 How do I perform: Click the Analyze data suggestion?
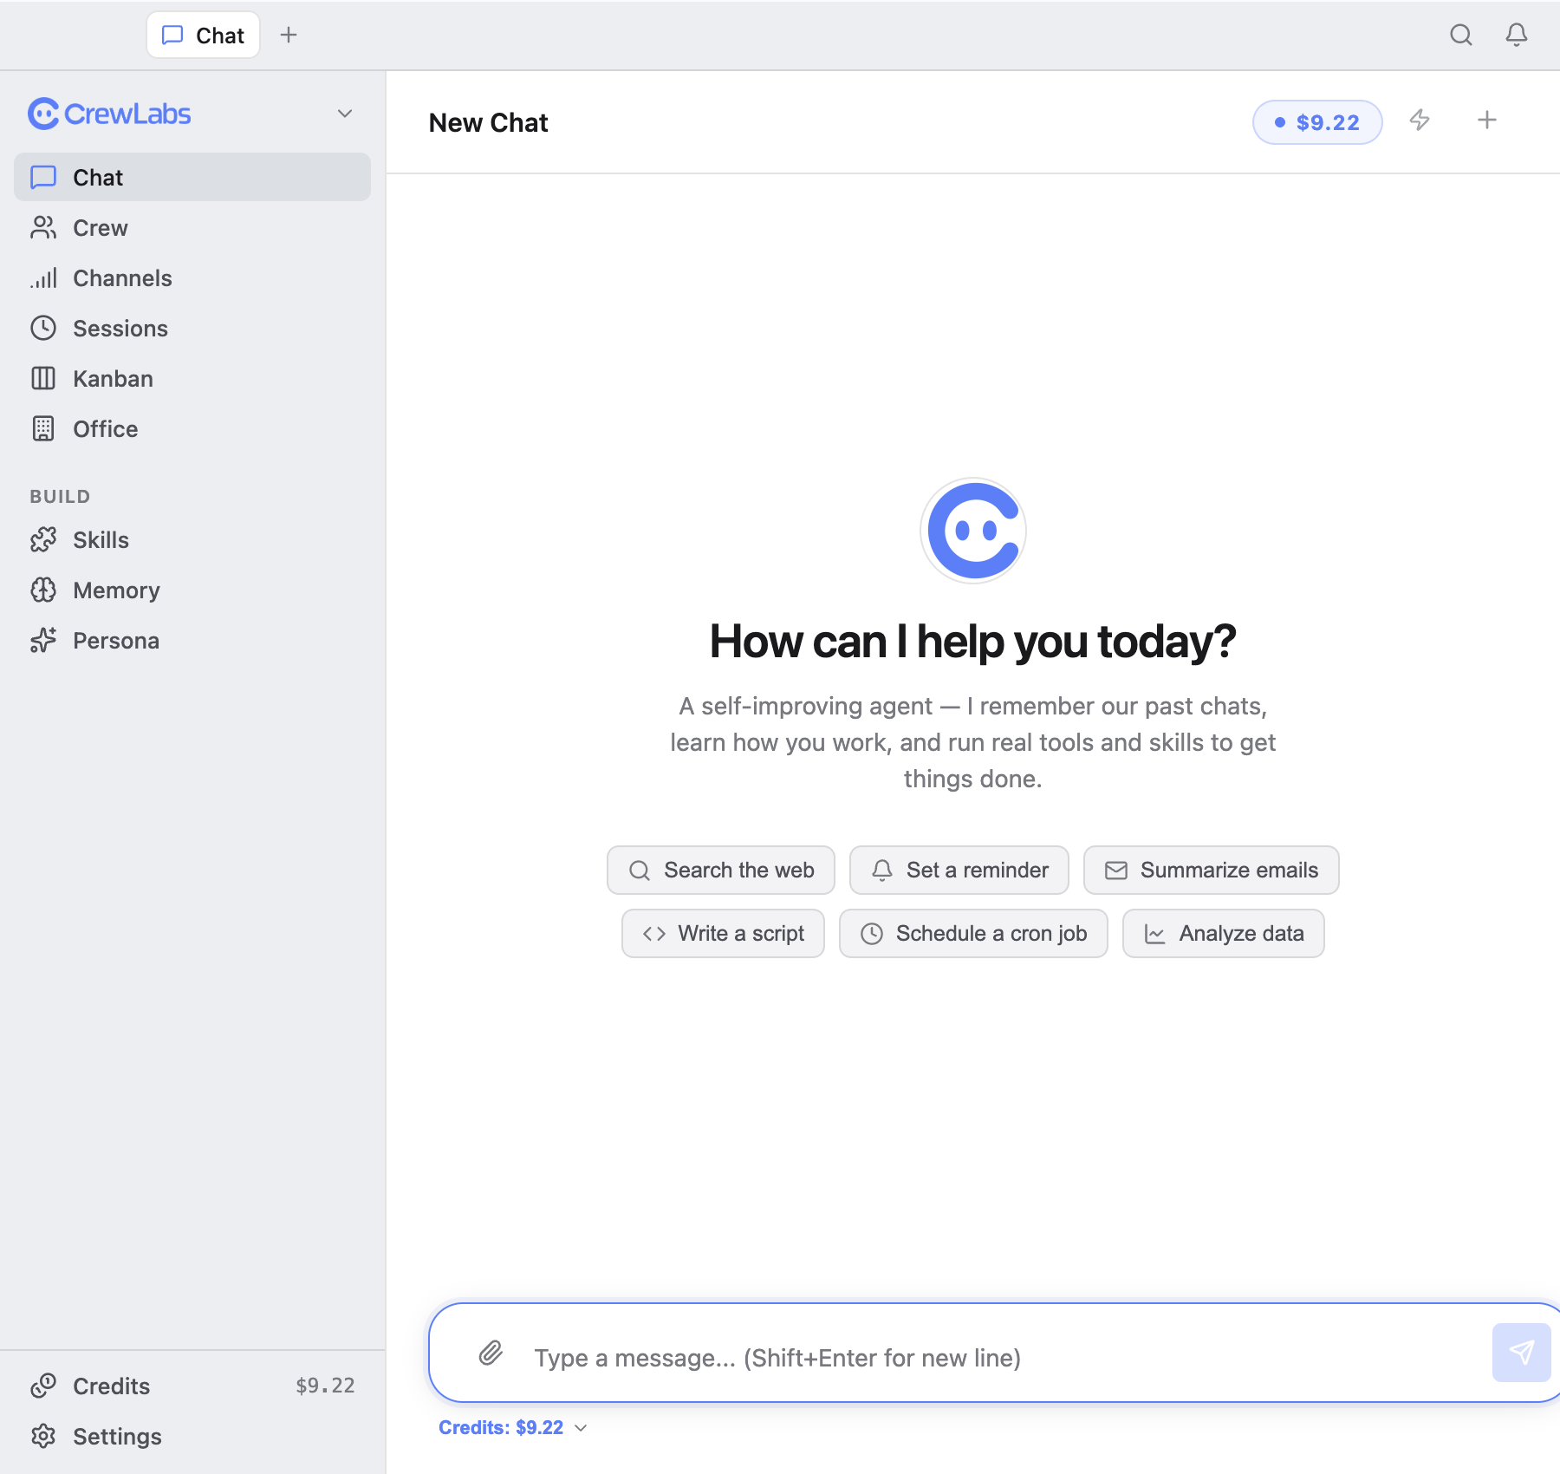[x=1224, y=933]
